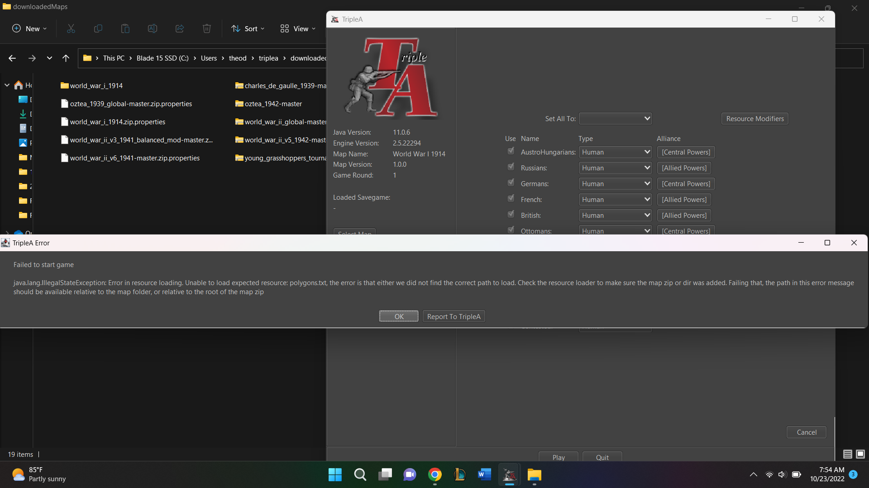Open Germans player type dropdown
This screenshot has width=869, height=488.
coord(615,183)
